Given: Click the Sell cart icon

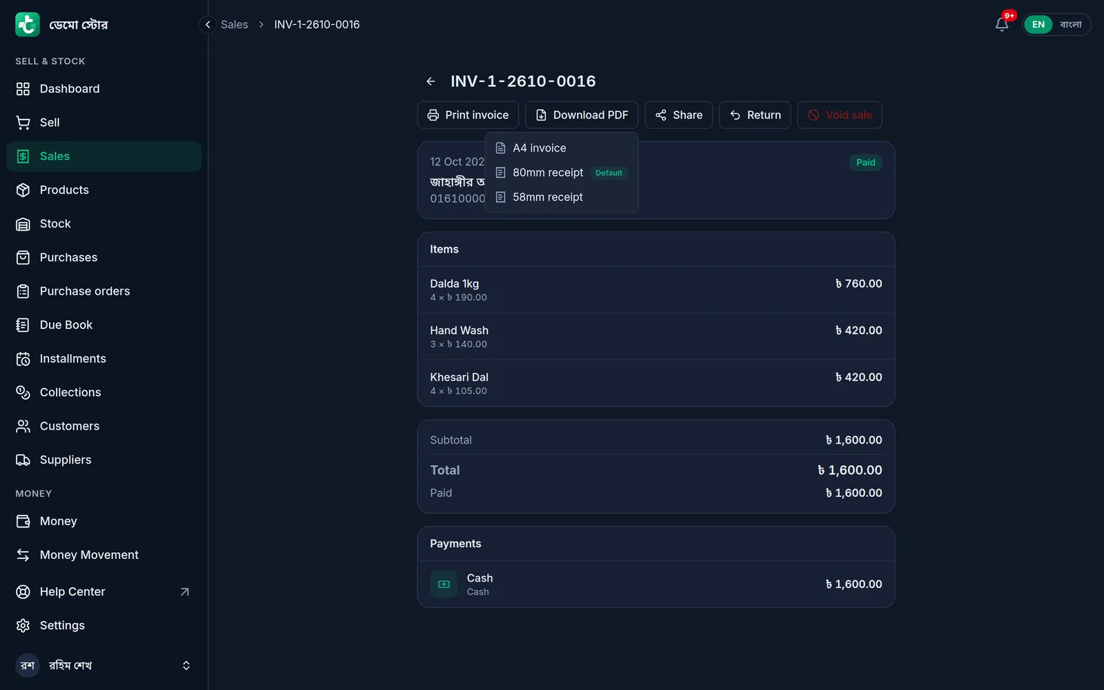Looking at the screenshot, I should (23, 123).
